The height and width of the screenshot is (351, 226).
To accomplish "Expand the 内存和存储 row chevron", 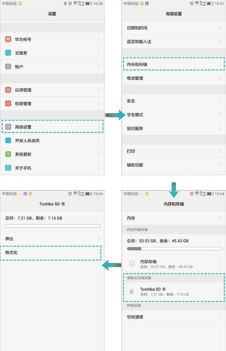I will pos(220,64).
